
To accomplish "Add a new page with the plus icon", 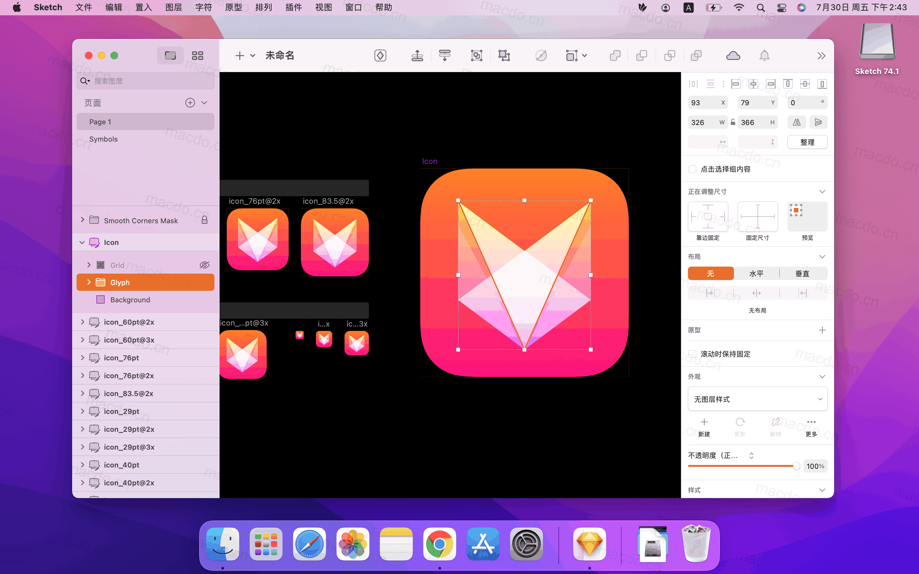I will pyautogui.click(x=190, y=103).
